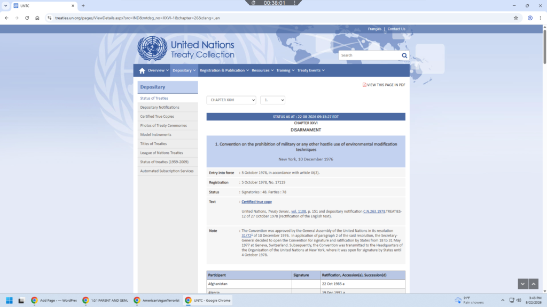The image size is (547, 307).
Task: Open the CHAPTER XXVI dropdown
Action: [x=231, y=100]
